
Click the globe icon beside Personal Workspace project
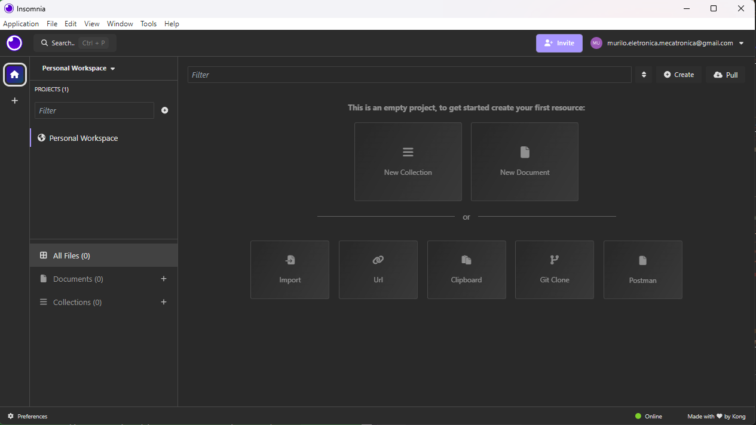tap(41, 138)
